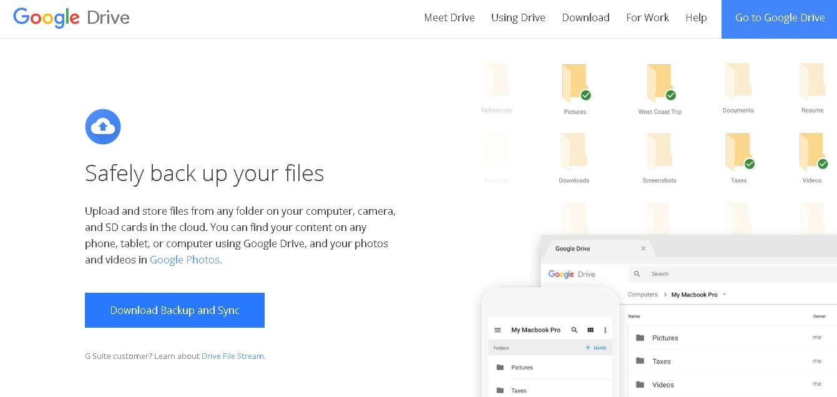Select the Videos folder icon with checkmark

(814, 152)
